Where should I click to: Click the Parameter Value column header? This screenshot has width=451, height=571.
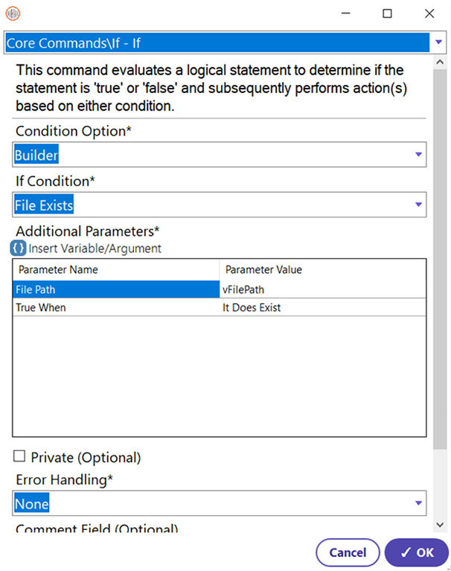322,269
